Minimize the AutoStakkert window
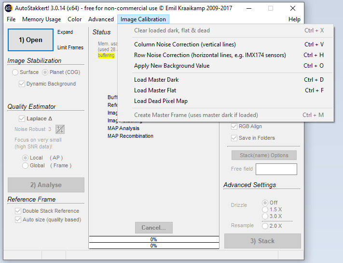 [249, 8]
